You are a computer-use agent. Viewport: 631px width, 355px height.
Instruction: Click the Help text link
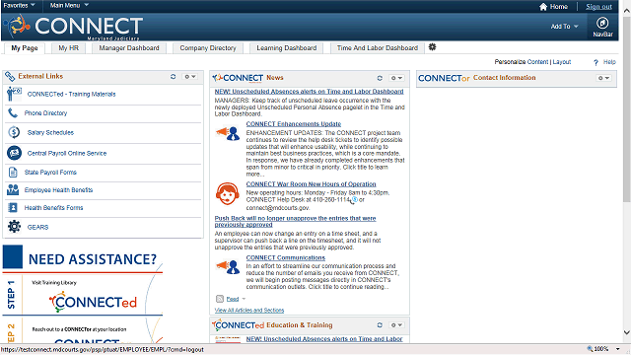pos(609,62)
